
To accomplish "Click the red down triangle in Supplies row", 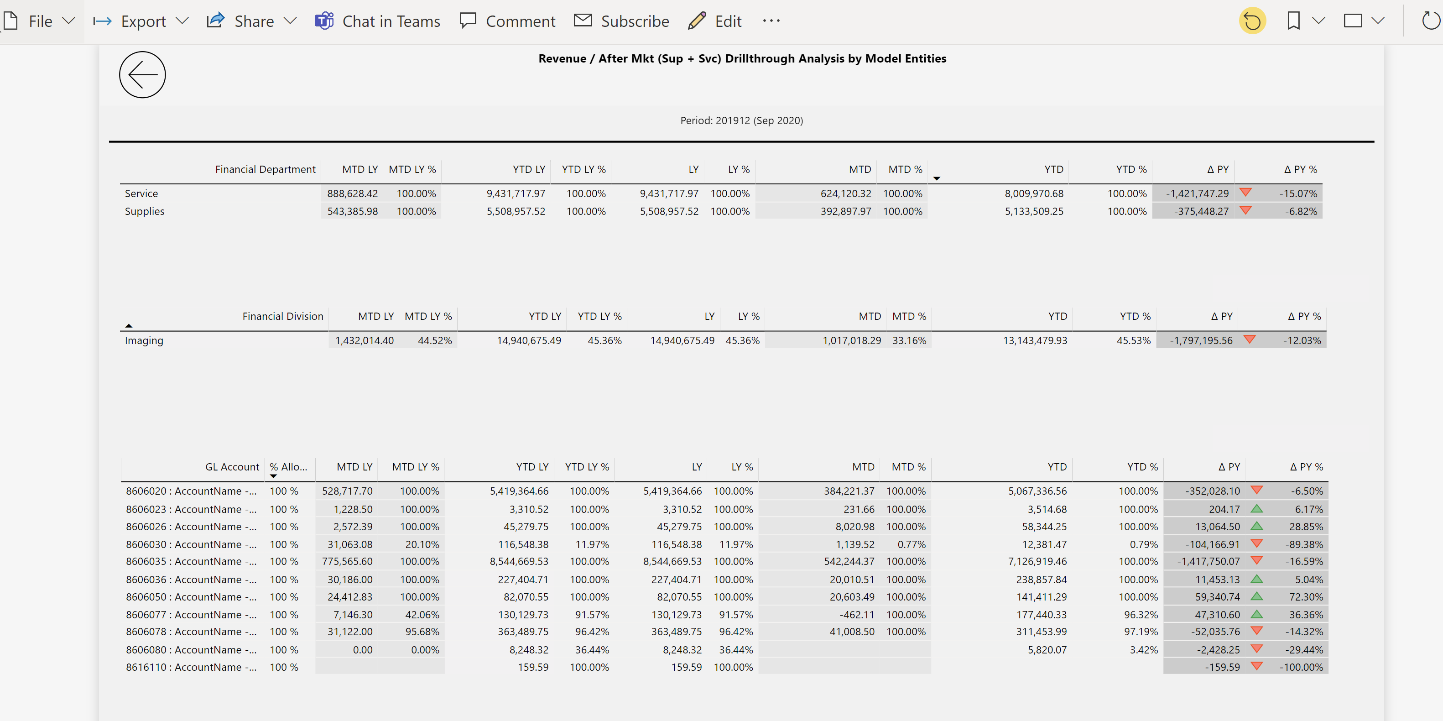I will [1245, 210].
